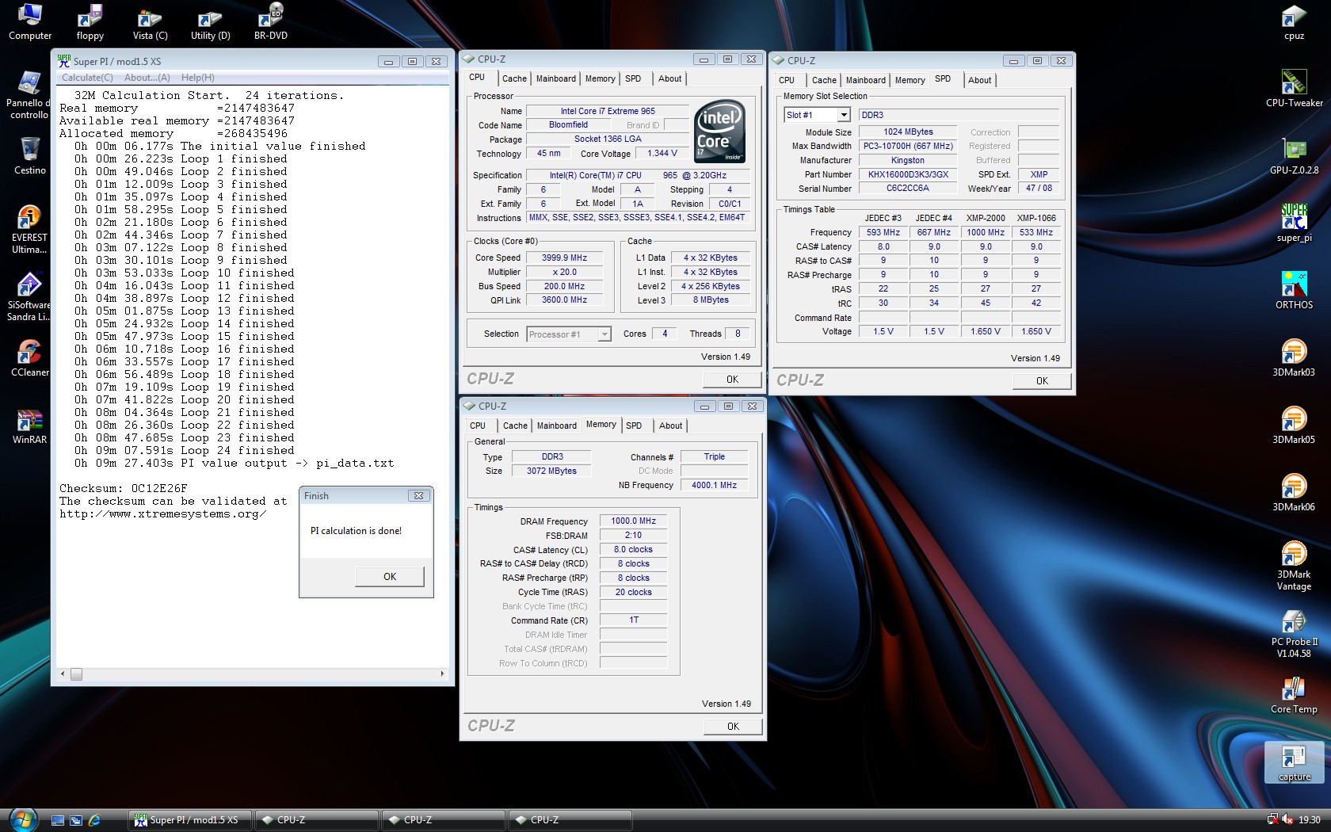Click OK in PI calculation done dialog
The width and height of the screenshot is (1331, 832).
(x=390, y=576)
